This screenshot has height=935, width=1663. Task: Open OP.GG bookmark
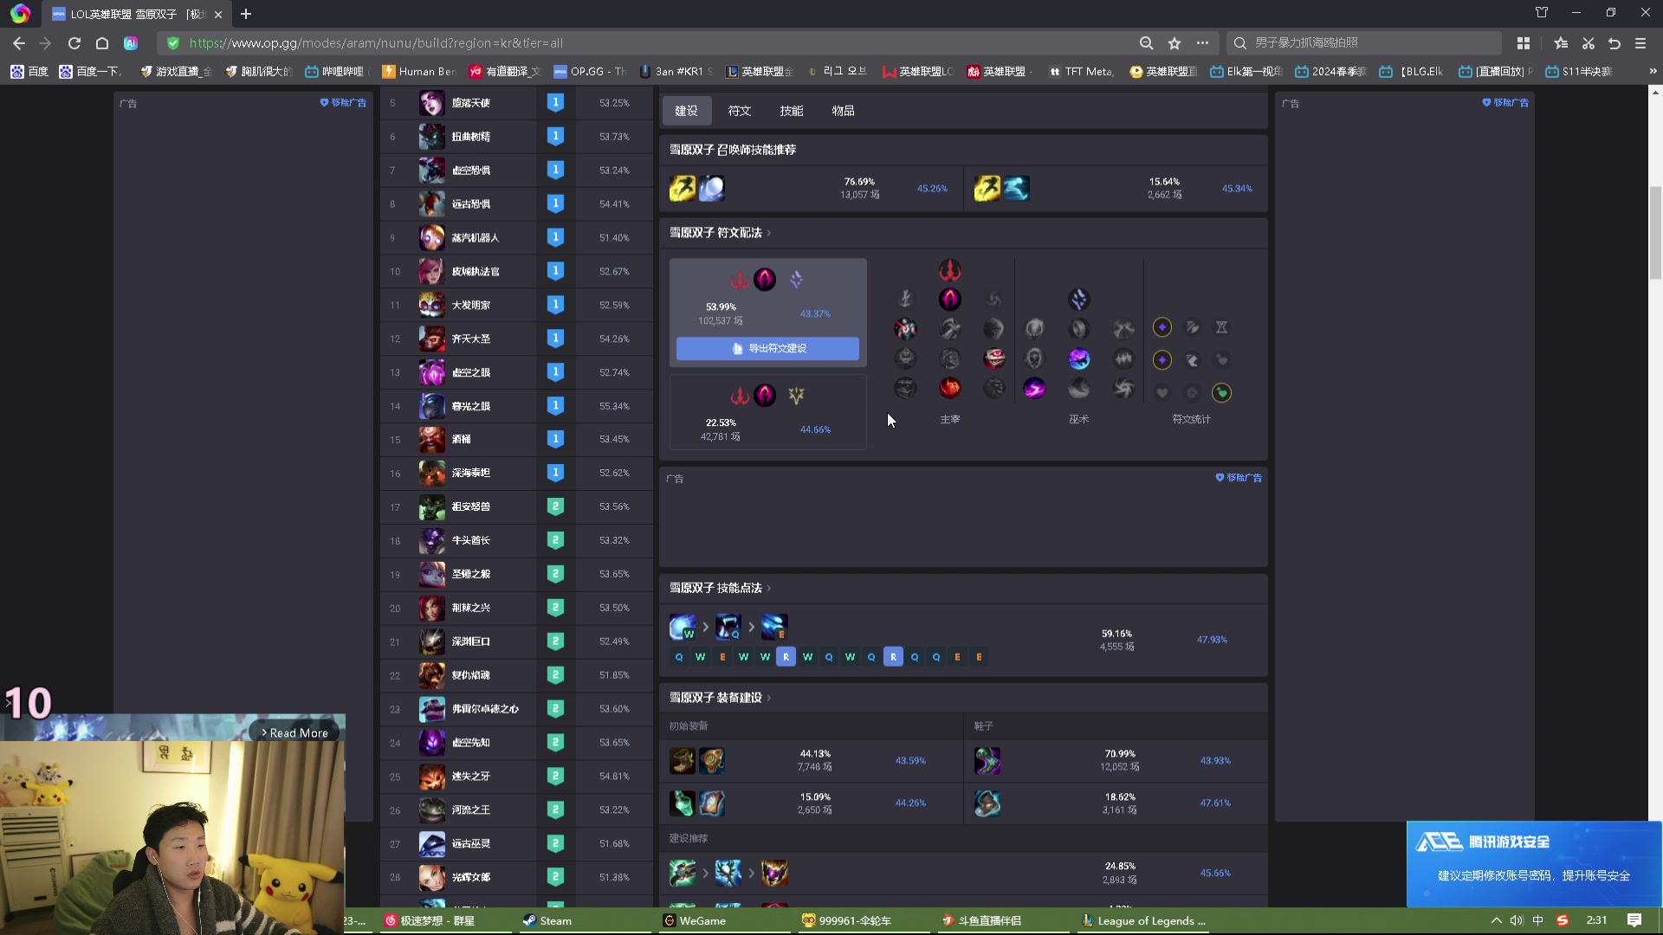click(589, 71)
